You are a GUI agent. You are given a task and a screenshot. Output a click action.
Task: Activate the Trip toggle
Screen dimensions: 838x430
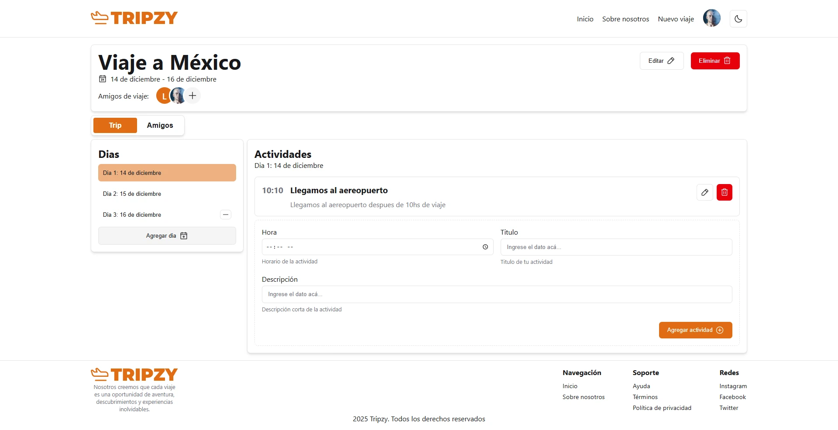pyautogui.click(x=115, y=125)
